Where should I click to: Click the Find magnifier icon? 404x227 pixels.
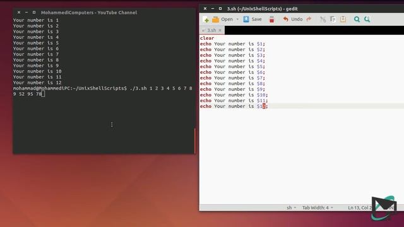357,20
